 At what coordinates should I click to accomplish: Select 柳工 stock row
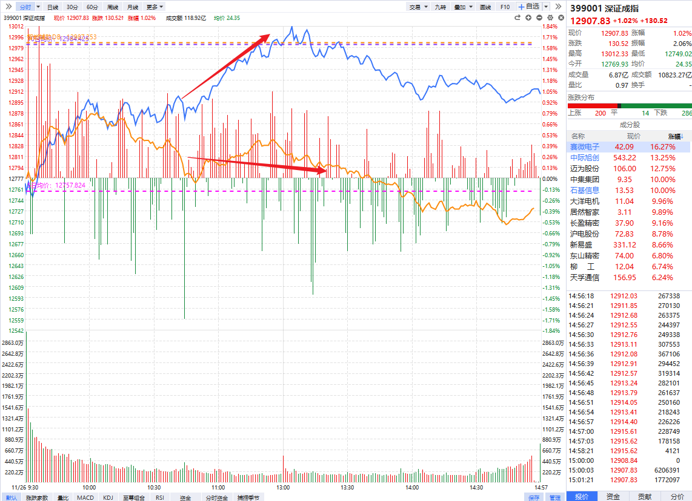[629, 267]
